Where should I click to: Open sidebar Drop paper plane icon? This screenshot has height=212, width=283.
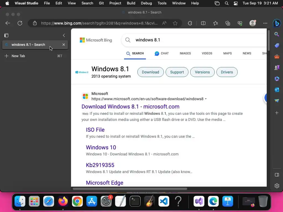tap(277, 100)
